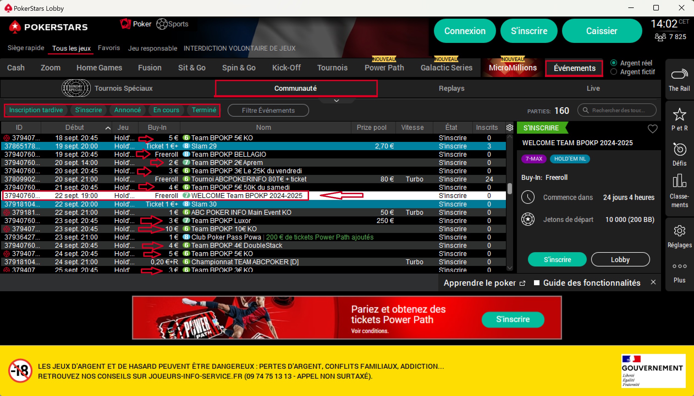Click 8-max badge on Slam 29 row
Viewport: 694px width, 396px height.
tap(186, 146)
